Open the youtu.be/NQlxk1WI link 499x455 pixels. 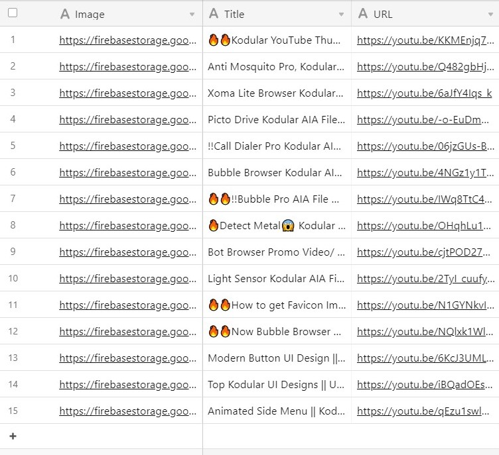coord(425,332)
